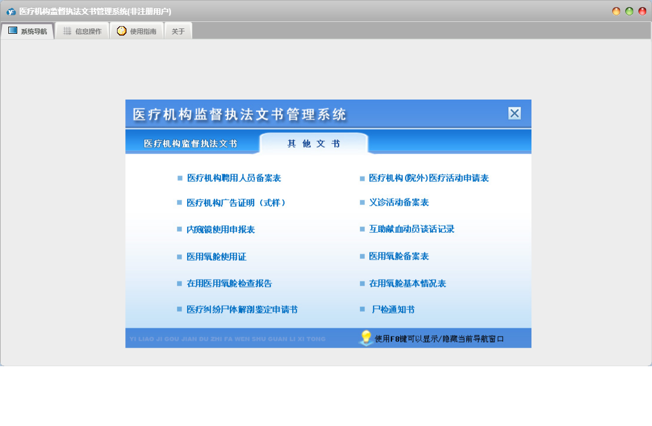Open 医疗机构聘用人员备案表

click(x=234, y=178)
